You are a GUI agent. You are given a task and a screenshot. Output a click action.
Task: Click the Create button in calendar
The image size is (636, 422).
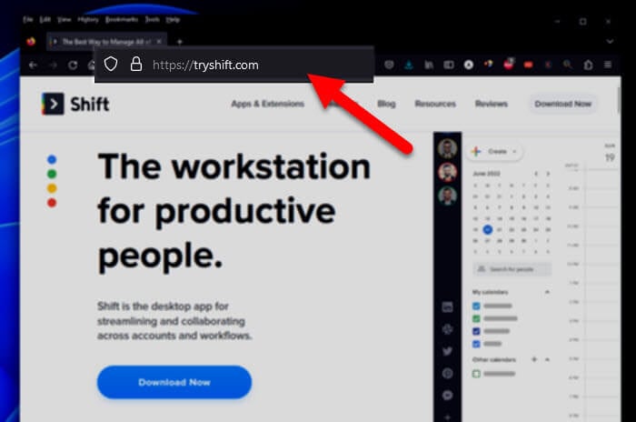click(494, 152)
